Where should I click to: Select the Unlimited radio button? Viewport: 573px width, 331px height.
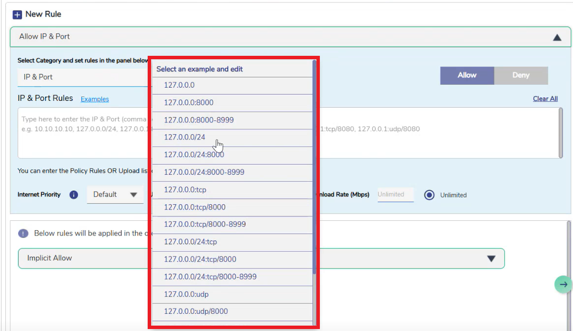pyautogui.click(x=429, y=195)
